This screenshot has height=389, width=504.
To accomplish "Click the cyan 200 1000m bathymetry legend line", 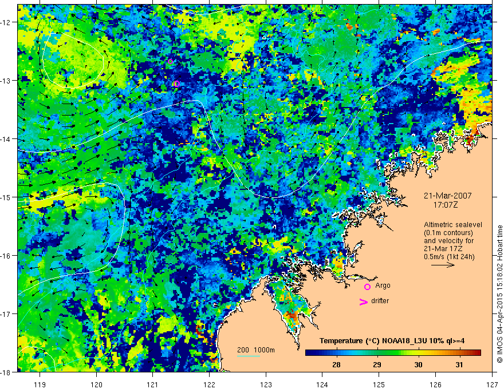I will [x=248, y=356].
